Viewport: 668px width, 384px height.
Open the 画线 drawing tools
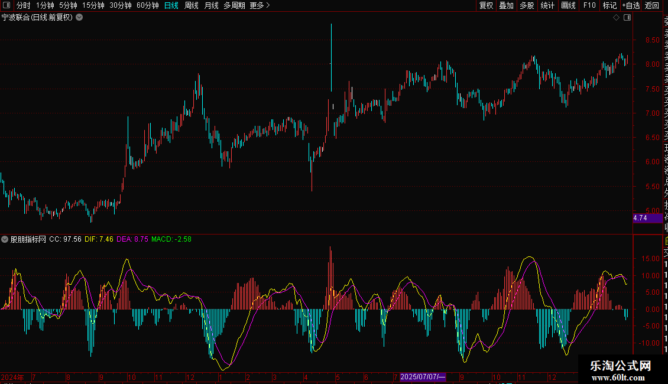(568, 5)
